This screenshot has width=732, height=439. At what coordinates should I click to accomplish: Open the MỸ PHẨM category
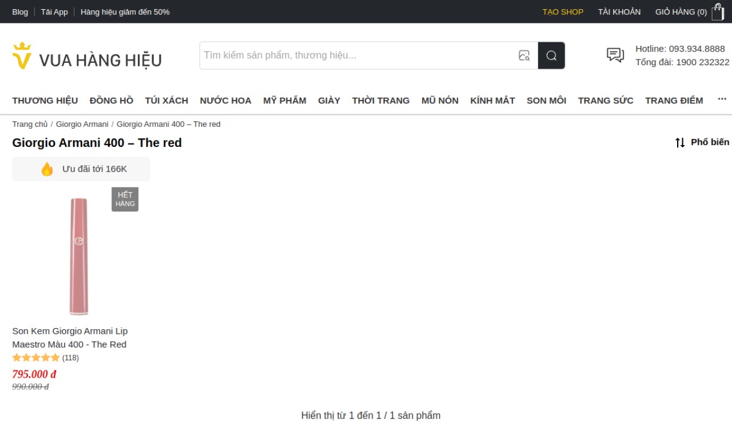(285, 101)
